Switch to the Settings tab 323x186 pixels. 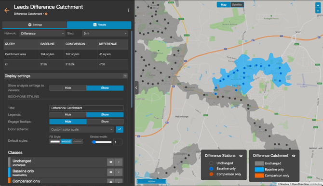(x=35, y=25)
